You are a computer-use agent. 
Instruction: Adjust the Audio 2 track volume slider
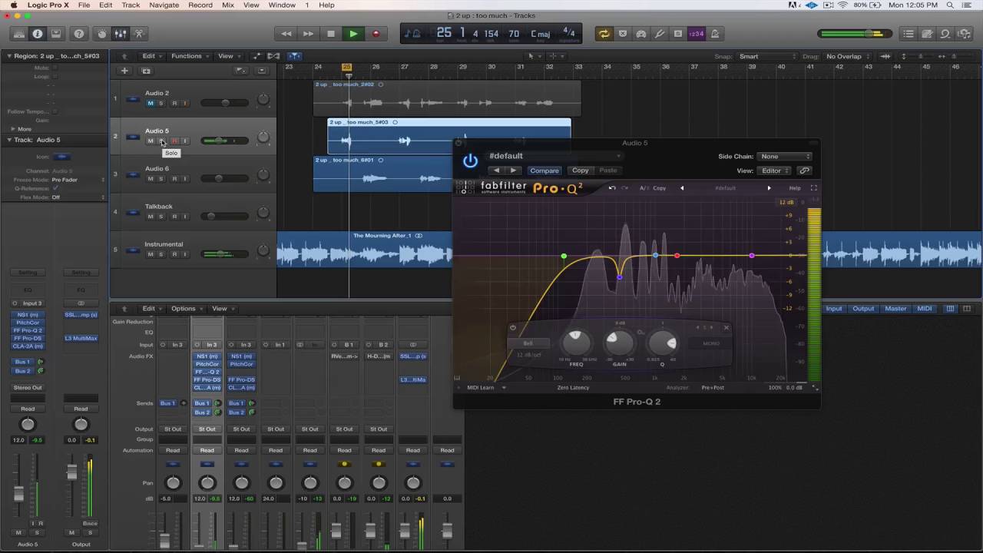[x=224, y=103]
